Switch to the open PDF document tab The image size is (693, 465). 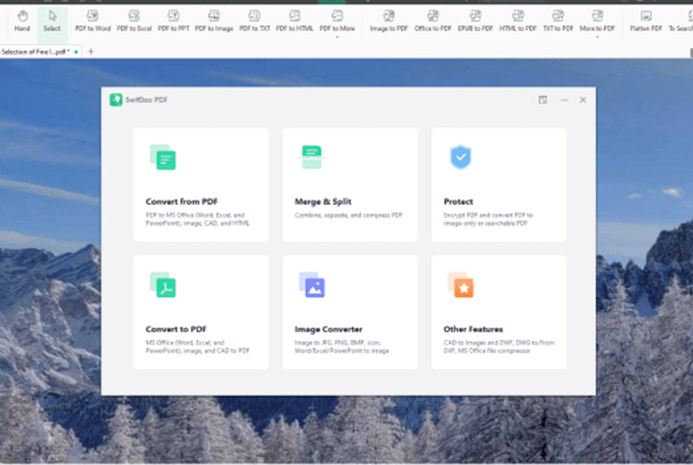(37, 51)
